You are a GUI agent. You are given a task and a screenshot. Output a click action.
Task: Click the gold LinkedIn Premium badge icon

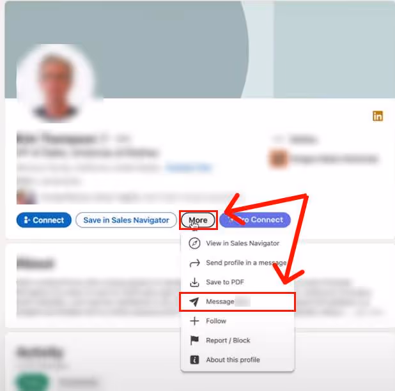(x=378, y=116)
